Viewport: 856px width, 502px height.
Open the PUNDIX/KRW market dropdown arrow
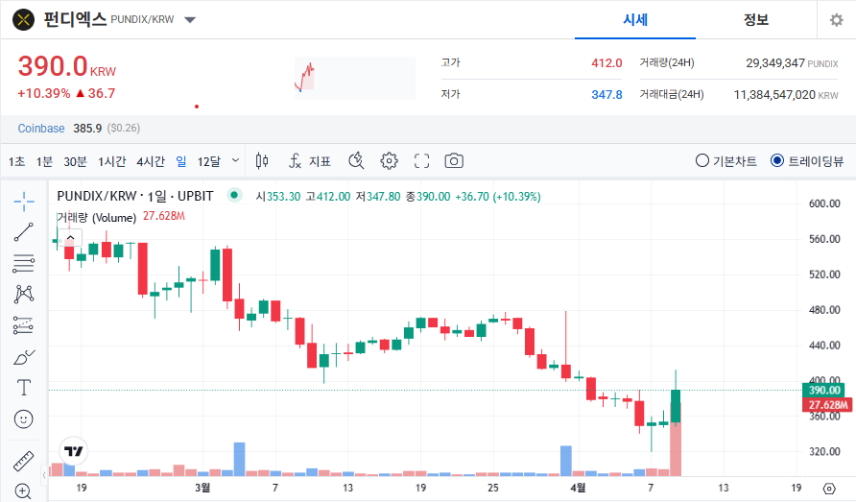point(190,20)
